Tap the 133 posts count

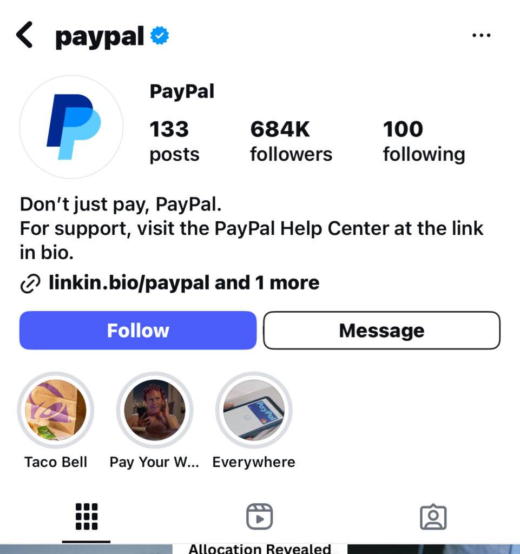click(x=175, y=141)
